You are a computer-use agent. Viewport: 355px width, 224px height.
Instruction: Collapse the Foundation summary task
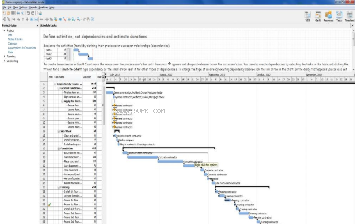click(x=59, y=148)
